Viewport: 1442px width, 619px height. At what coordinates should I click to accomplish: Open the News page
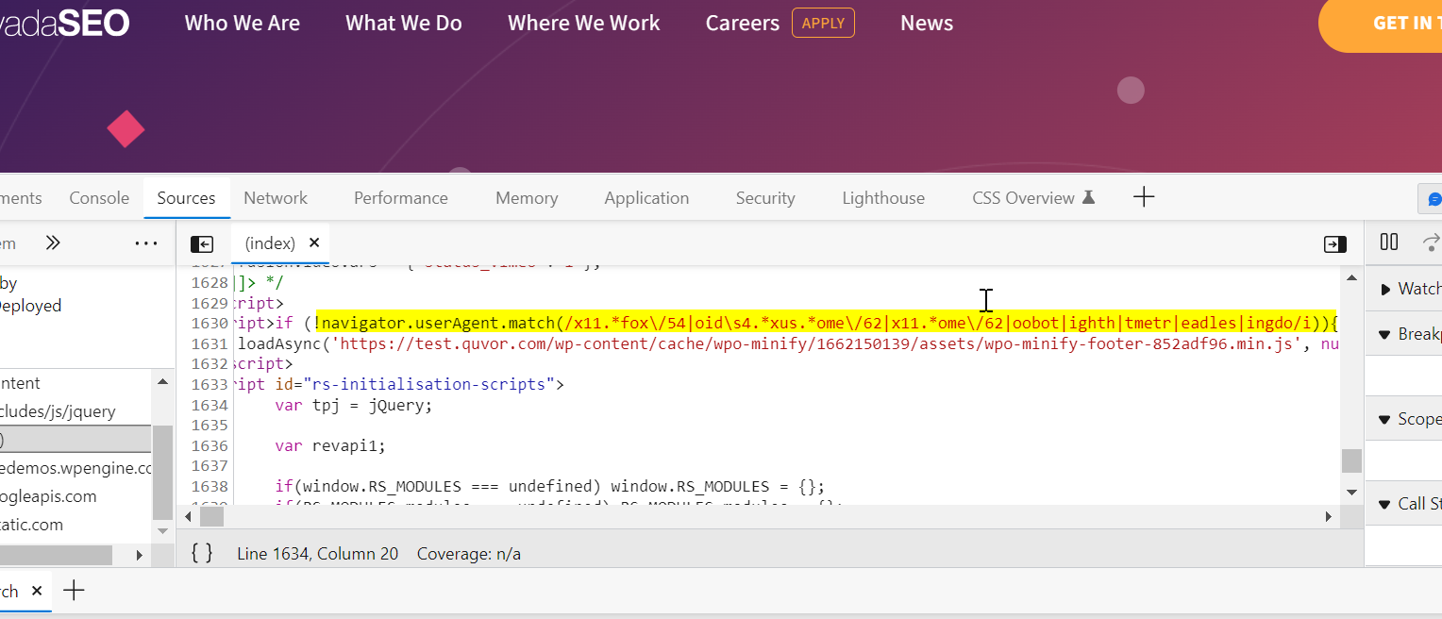click(x=927, y=23)
